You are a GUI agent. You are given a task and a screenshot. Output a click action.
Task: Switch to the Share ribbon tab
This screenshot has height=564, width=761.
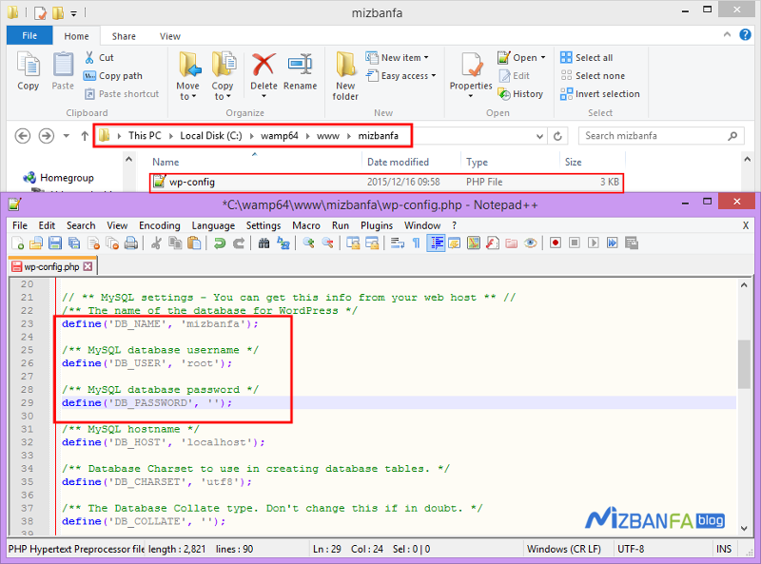(x=124, y=36)
